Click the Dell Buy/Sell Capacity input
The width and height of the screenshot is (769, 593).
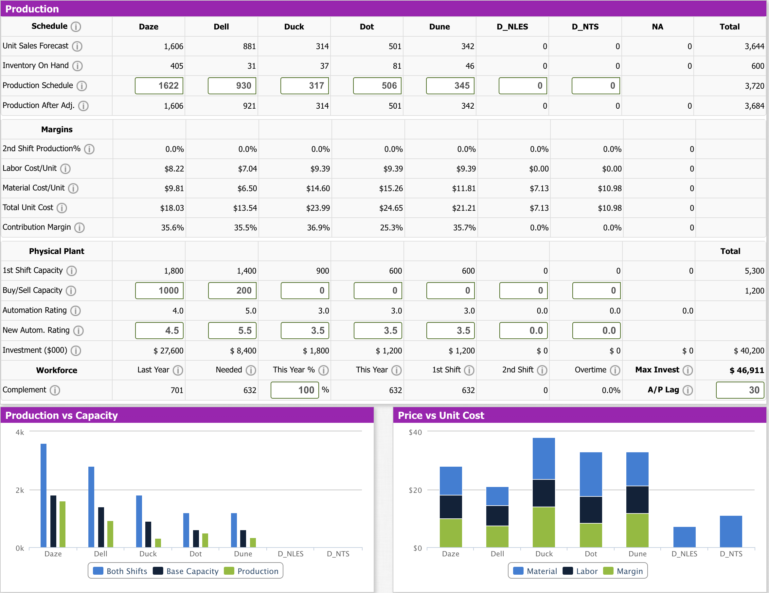click(232, 291)
